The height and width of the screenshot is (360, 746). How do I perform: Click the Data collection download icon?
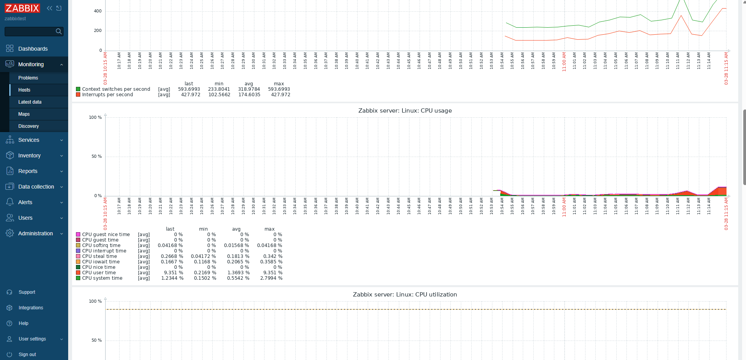coord(10,187)
